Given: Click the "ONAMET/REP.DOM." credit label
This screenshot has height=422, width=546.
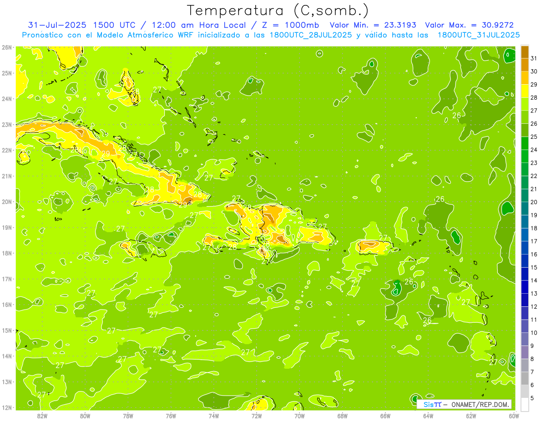Looking at the screenshot, I should tap(480, 404).
